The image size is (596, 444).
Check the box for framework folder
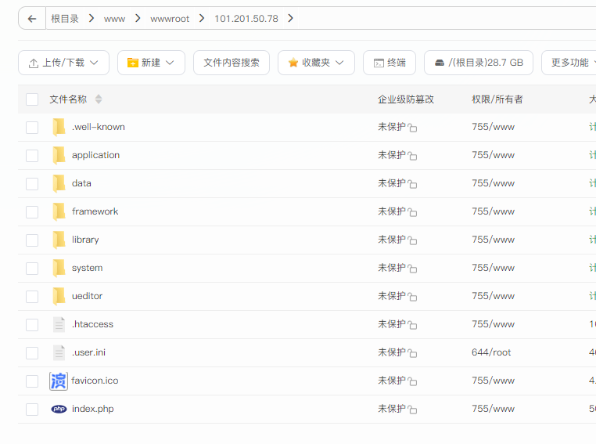(x=32, y=212)
